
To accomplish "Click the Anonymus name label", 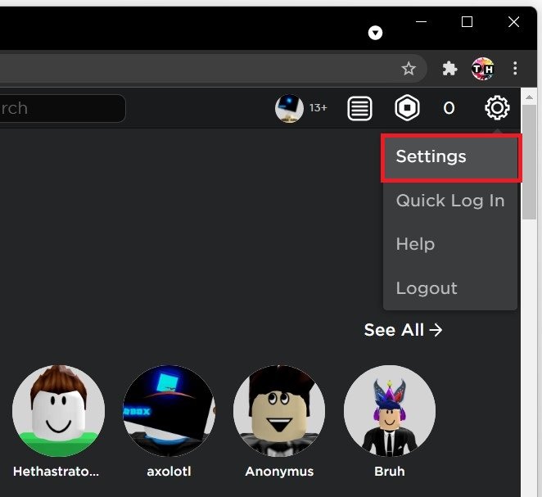I will [x=279, y=472].
